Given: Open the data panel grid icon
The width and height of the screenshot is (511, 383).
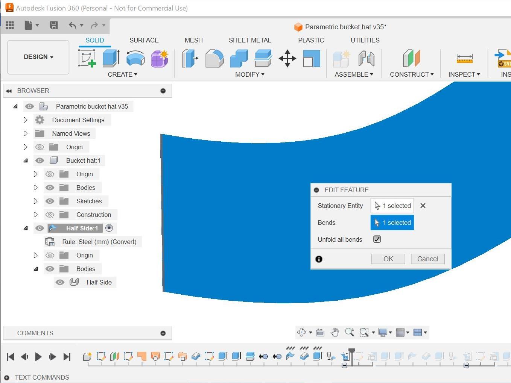Looking at the screenshot, I should click(10, 25).
